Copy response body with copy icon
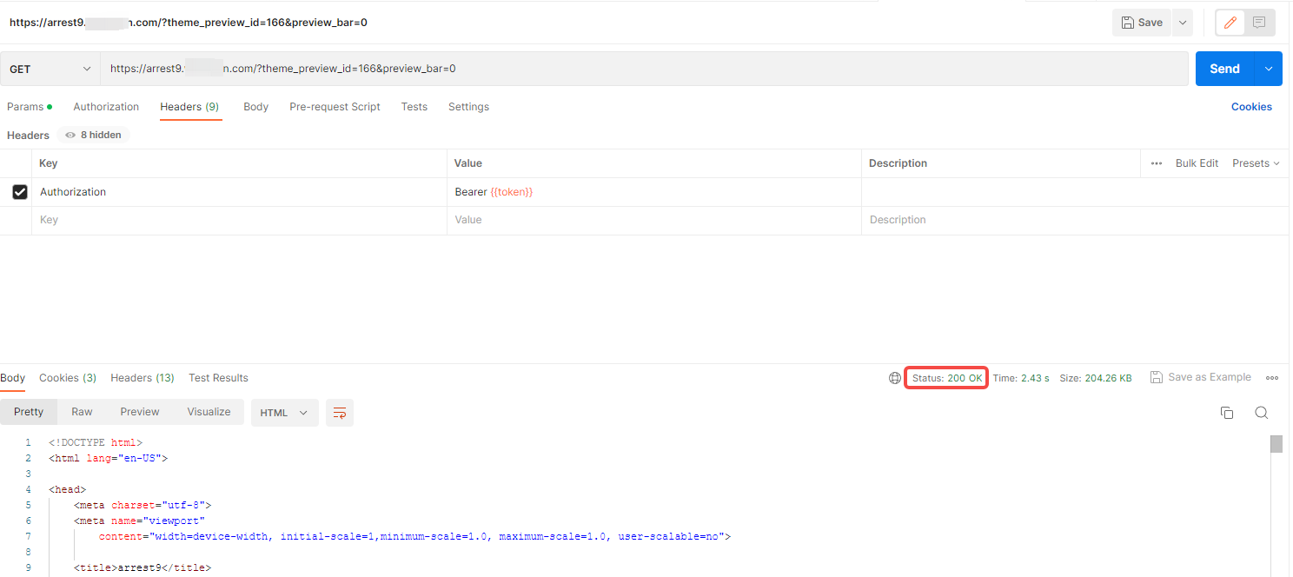The width and height of the screenshot is (1293, 577). click(x=1227, y=413)
